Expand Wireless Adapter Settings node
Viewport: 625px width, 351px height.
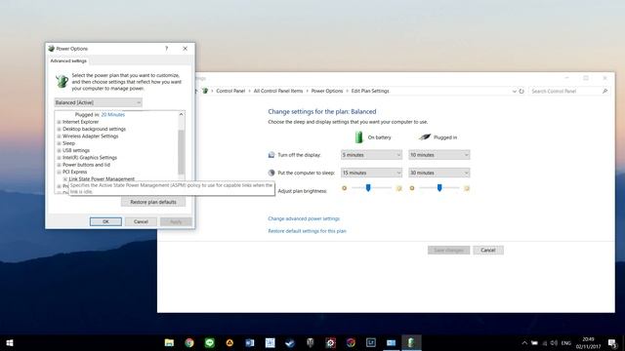pyautogui.click(x=59, y=136)
